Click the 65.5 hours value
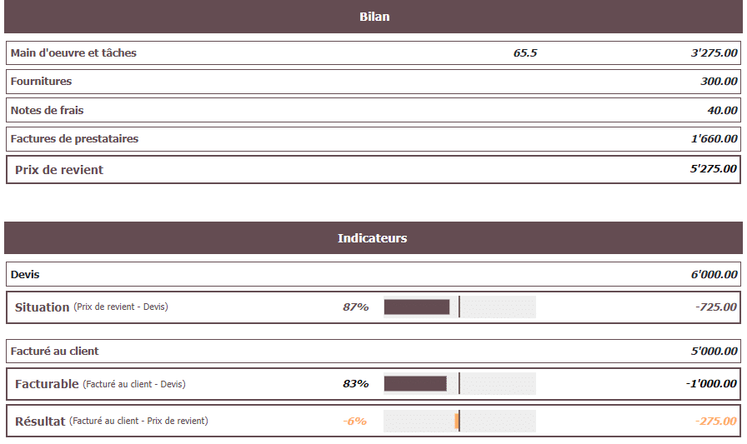747x444 pixels. click(x=525, y=53)
